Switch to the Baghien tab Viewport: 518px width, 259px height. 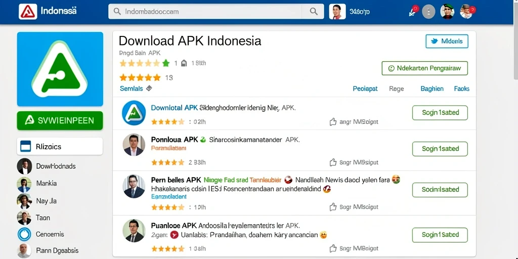coord(432,89)
